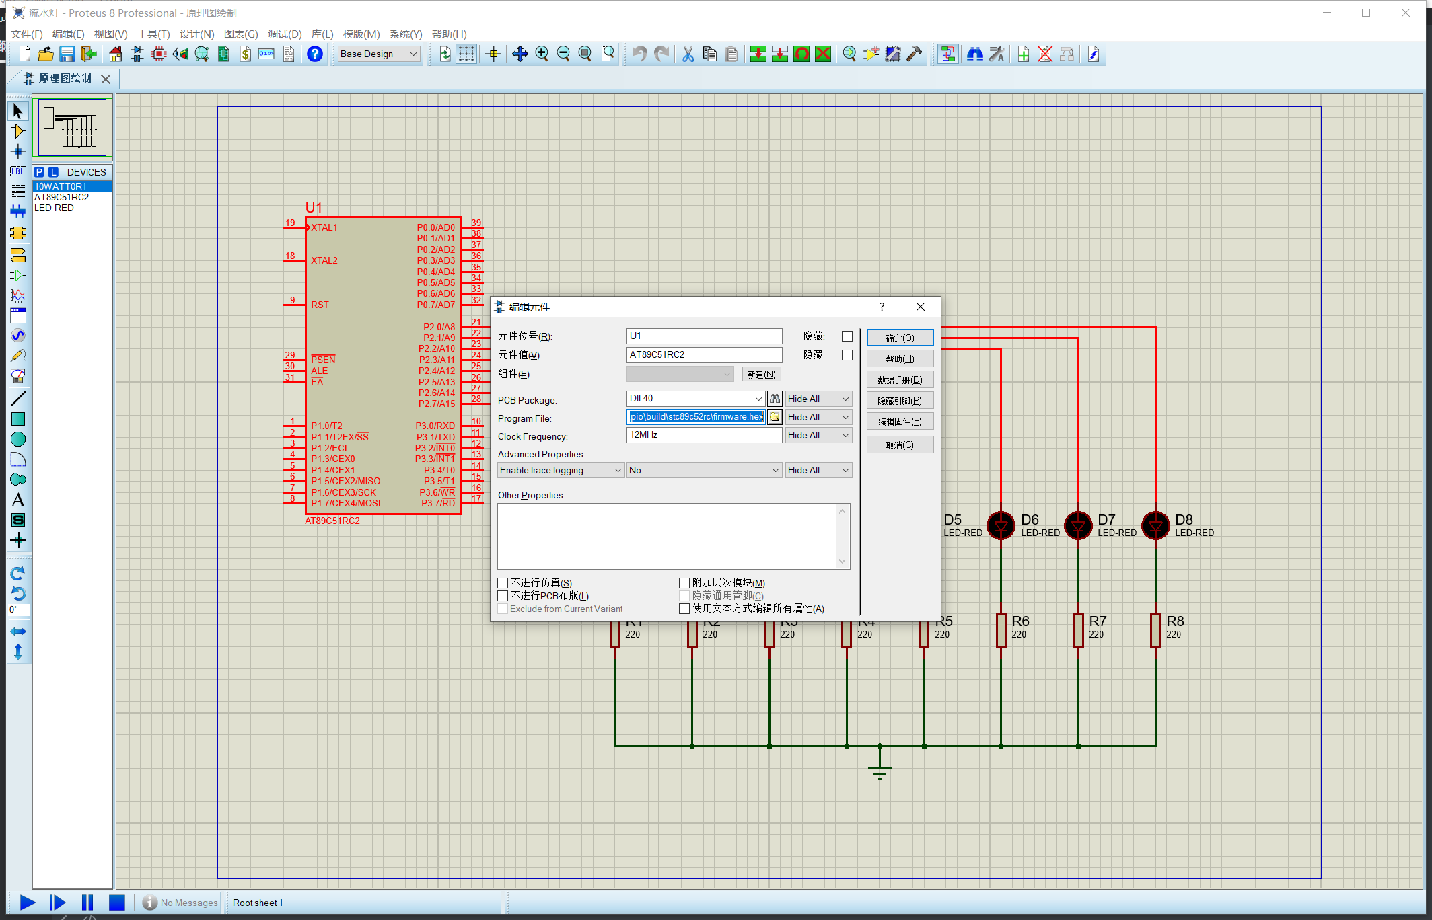Open PCB Package search binoculars icon
This screenshot has height=920, width=1432.
(775, 399)
